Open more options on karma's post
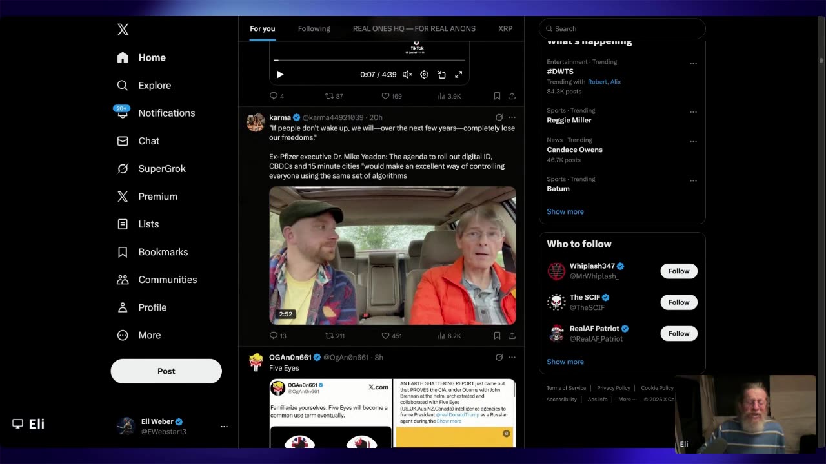Image resolution: width=826 pixels, height=464 pixels. (512, 117)
